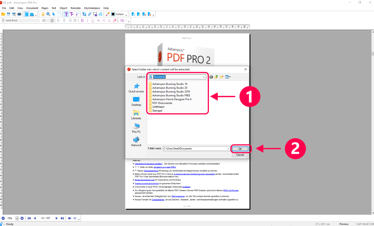Click the Insert page icon with plus
This screenshot has height=226, width=374.
click(138, 14)
